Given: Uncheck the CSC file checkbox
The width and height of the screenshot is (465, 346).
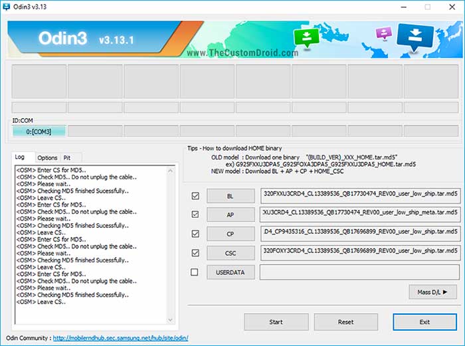Looking at the screenshot, I should coord(195,253).
